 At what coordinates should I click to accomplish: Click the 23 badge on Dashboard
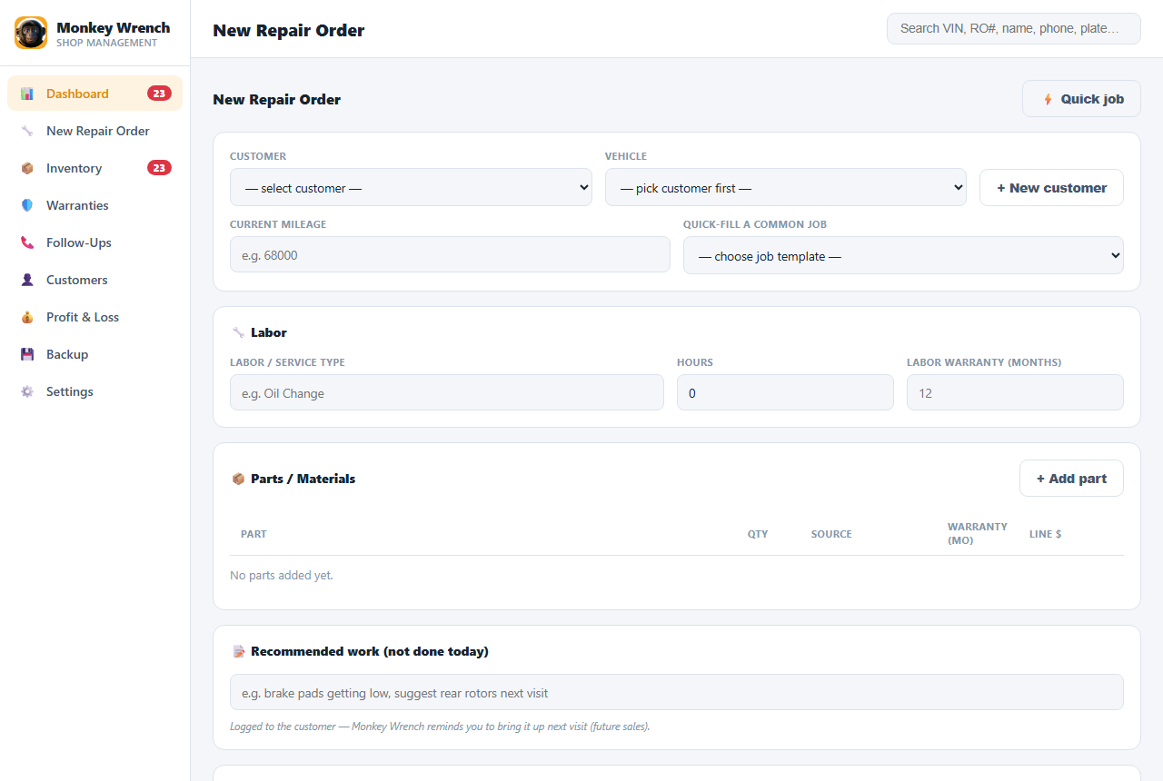159,94
